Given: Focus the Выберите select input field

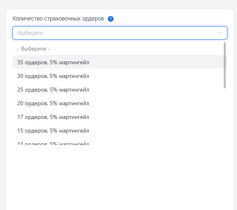Looking at the screenshot, I should [120, 33].
